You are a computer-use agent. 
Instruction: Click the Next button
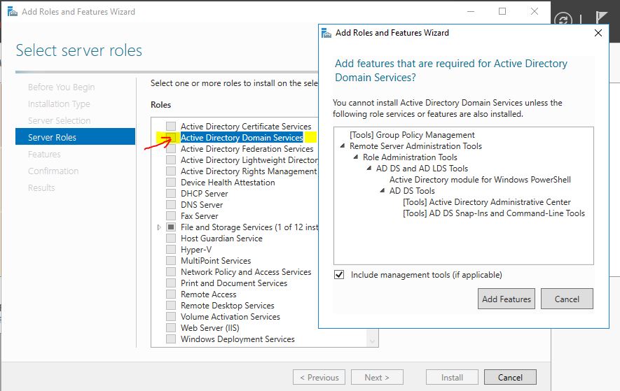coord(377,377)
